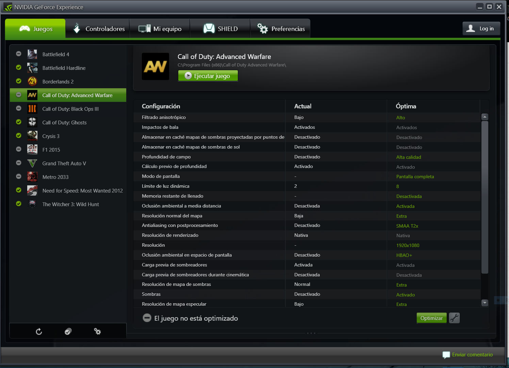Open the Preferencias tab

point(281,29)
